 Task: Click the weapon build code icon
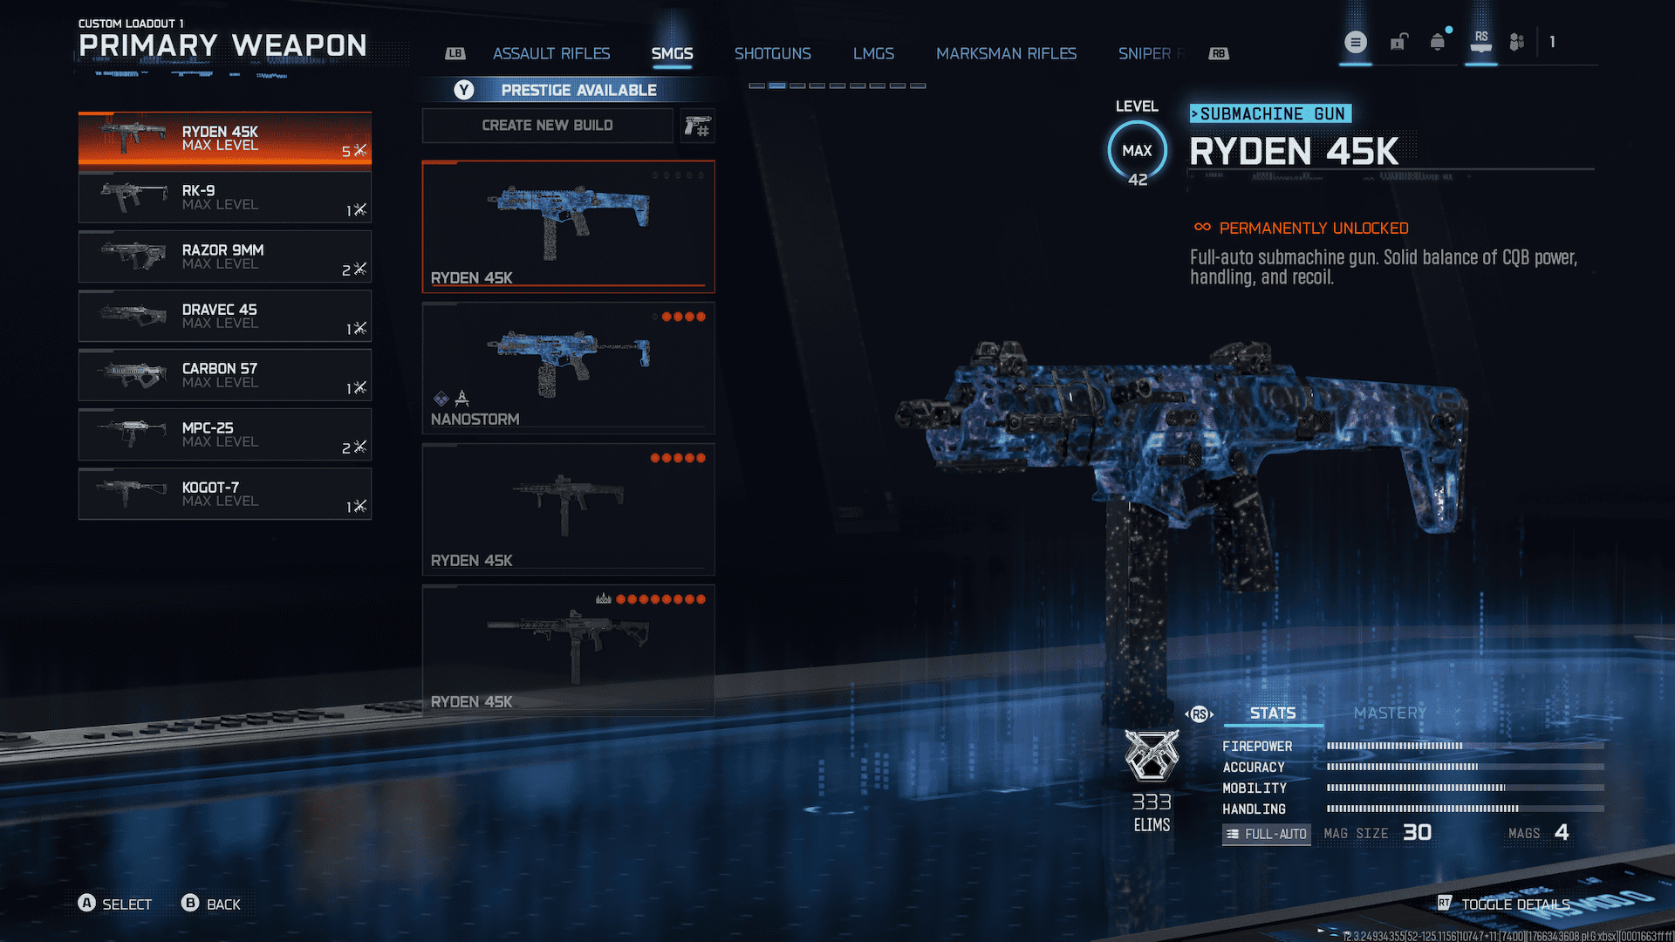[698, 126]
